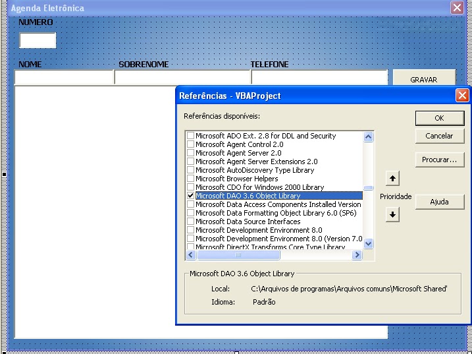Click the NUMERO input field
The image size is (472, 354).
point(38,40)
